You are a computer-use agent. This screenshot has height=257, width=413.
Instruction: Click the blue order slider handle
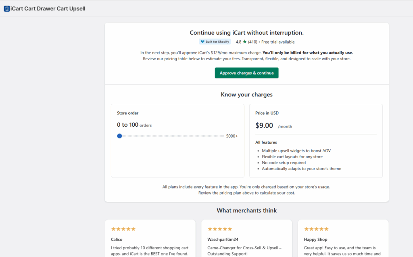click(119, 136)
